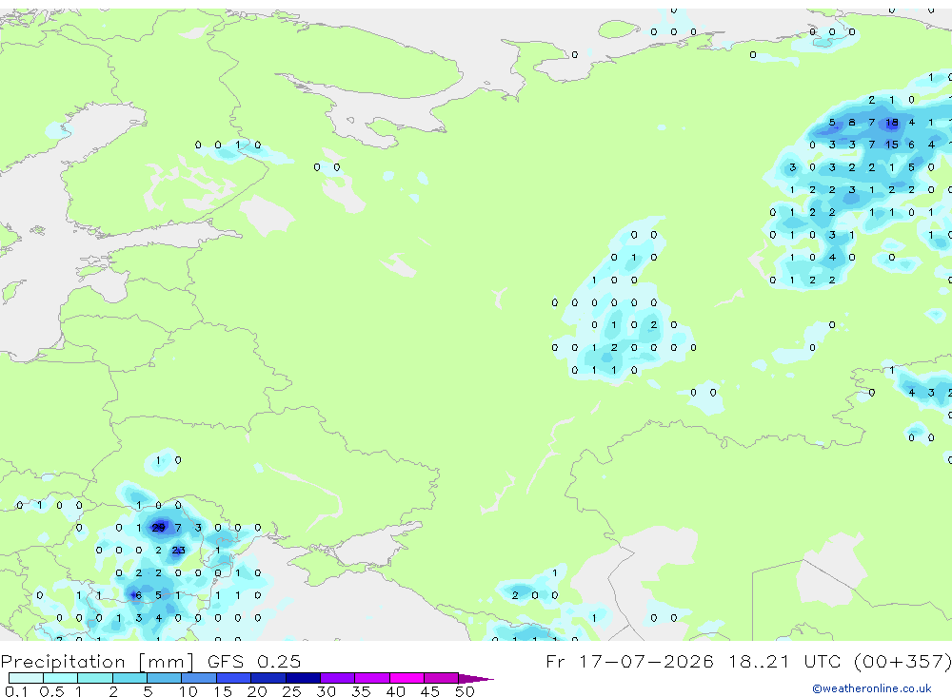
Task: Click the '29' precipitation value on map
Action: [158, 528]
